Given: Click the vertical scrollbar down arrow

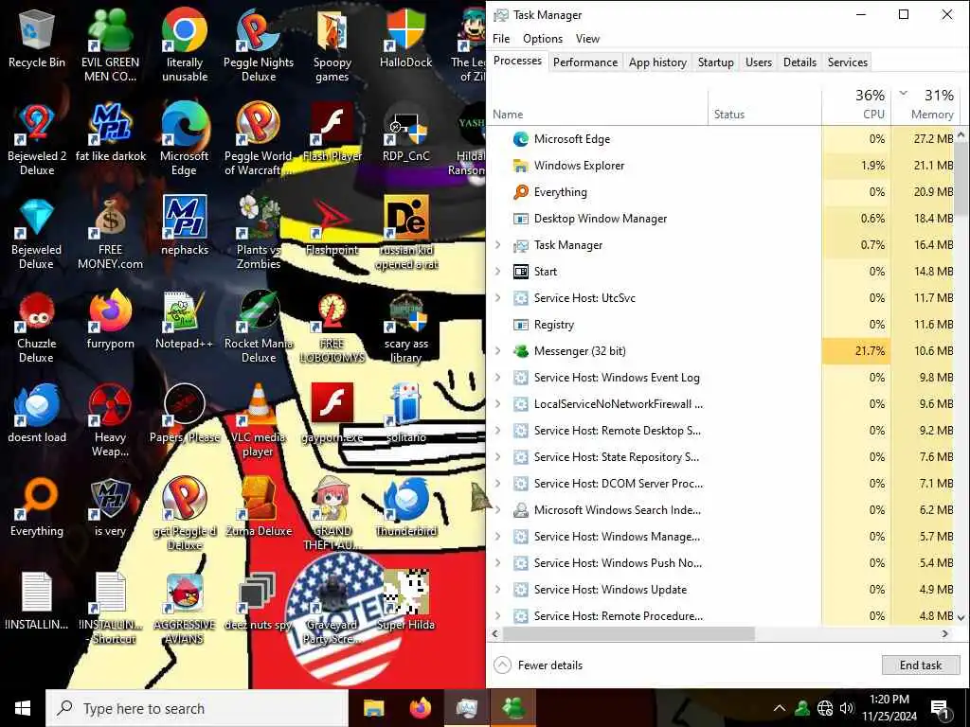Looking at the screenshot, I should (x=961, y=617).
